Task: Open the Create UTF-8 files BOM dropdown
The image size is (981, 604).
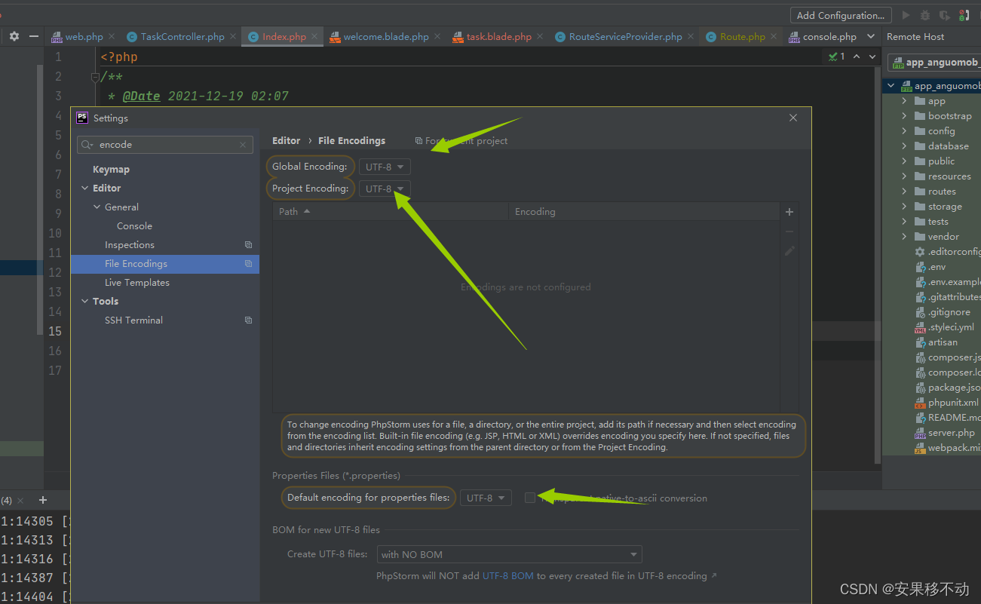Action: 509,554
